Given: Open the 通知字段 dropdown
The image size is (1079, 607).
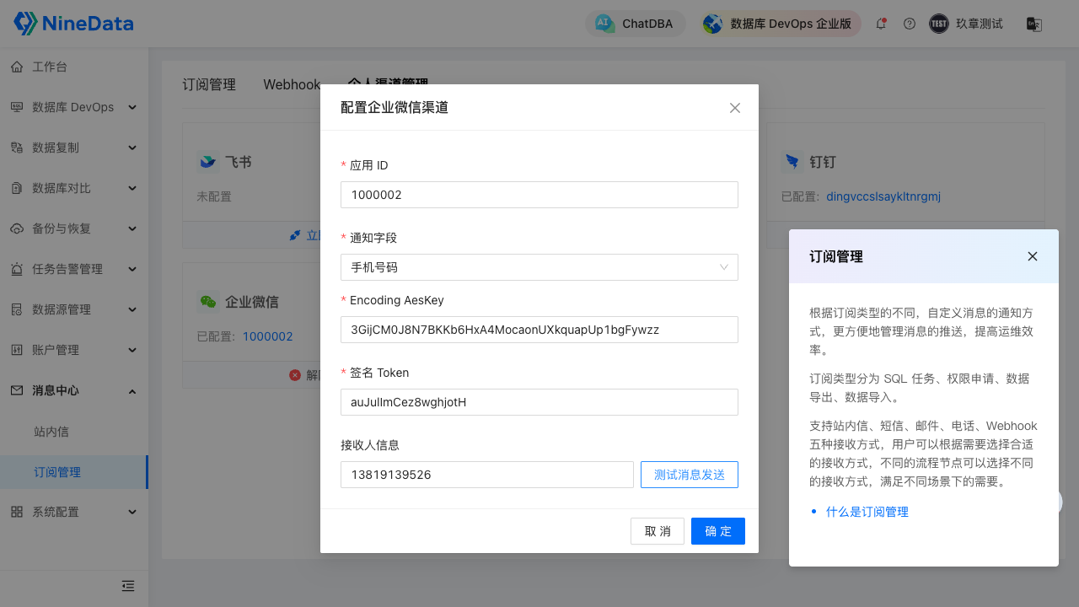Looking at the screenshot, I should coord(539,267).
